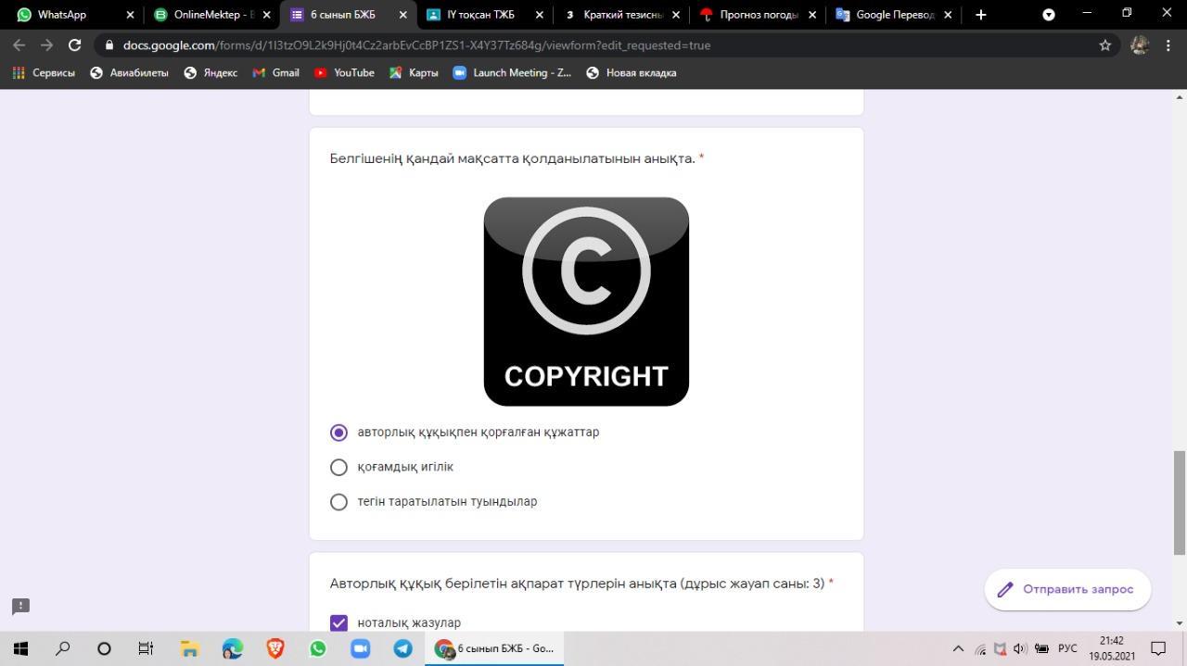Open File Explorer from the taskbar
Image resolution: width=1187 pixels, height=666 pixels.
pyautogui.click(x=189, y=648)
